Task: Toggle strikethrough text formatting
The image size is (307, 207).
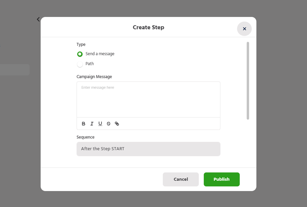Action: (x=108, y=124)
